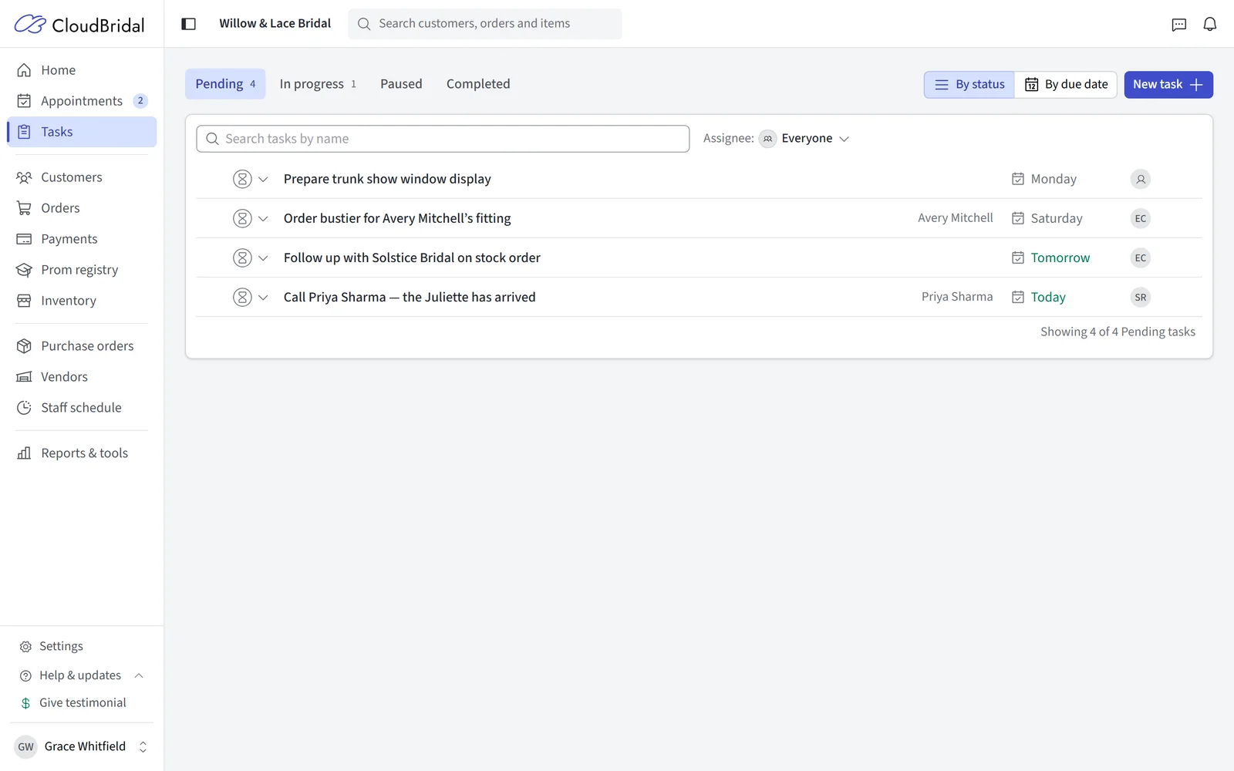Open Orders page
This screenshot has width=1234, height=771.
point(82,208)
